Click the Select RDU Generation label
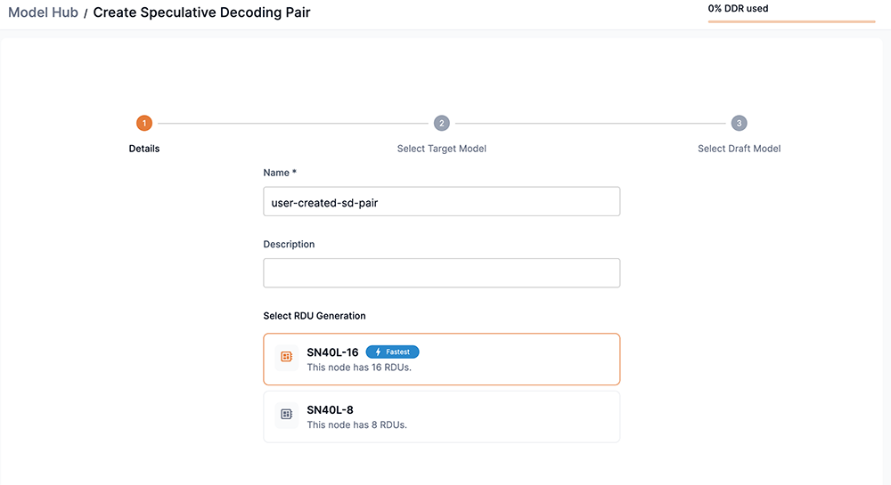The image size is (891, 485). pos(315,316)
